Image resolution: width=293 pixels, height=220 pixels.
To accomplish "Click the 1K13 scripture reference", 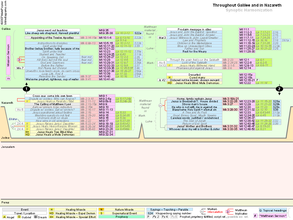I will [x=162, y=66].
